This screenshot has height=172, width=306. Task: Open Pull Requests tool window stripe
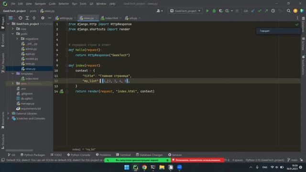click(3, 63)
